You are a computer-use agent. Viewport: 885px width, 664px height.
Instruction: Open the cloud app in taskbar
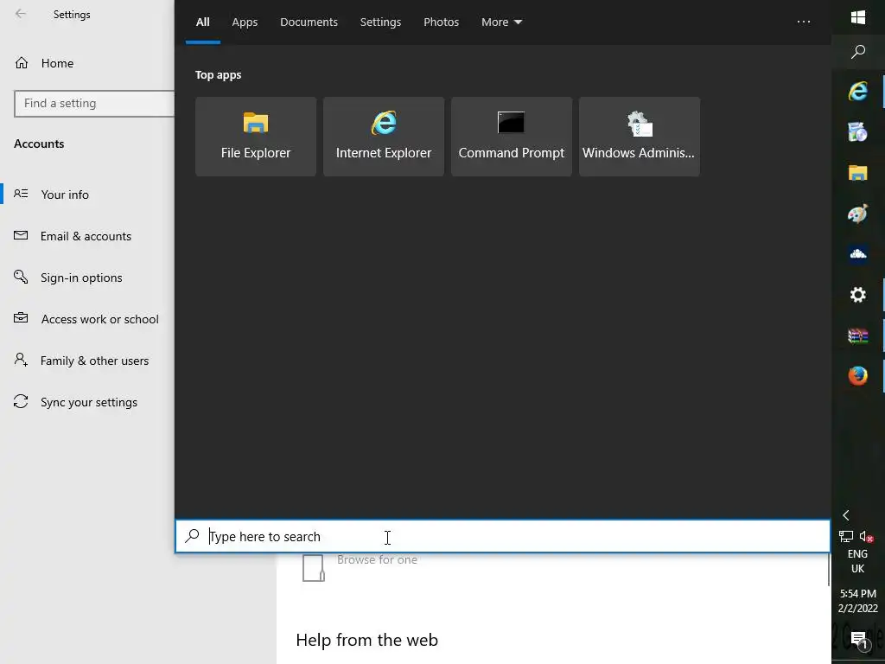[858, 254]
